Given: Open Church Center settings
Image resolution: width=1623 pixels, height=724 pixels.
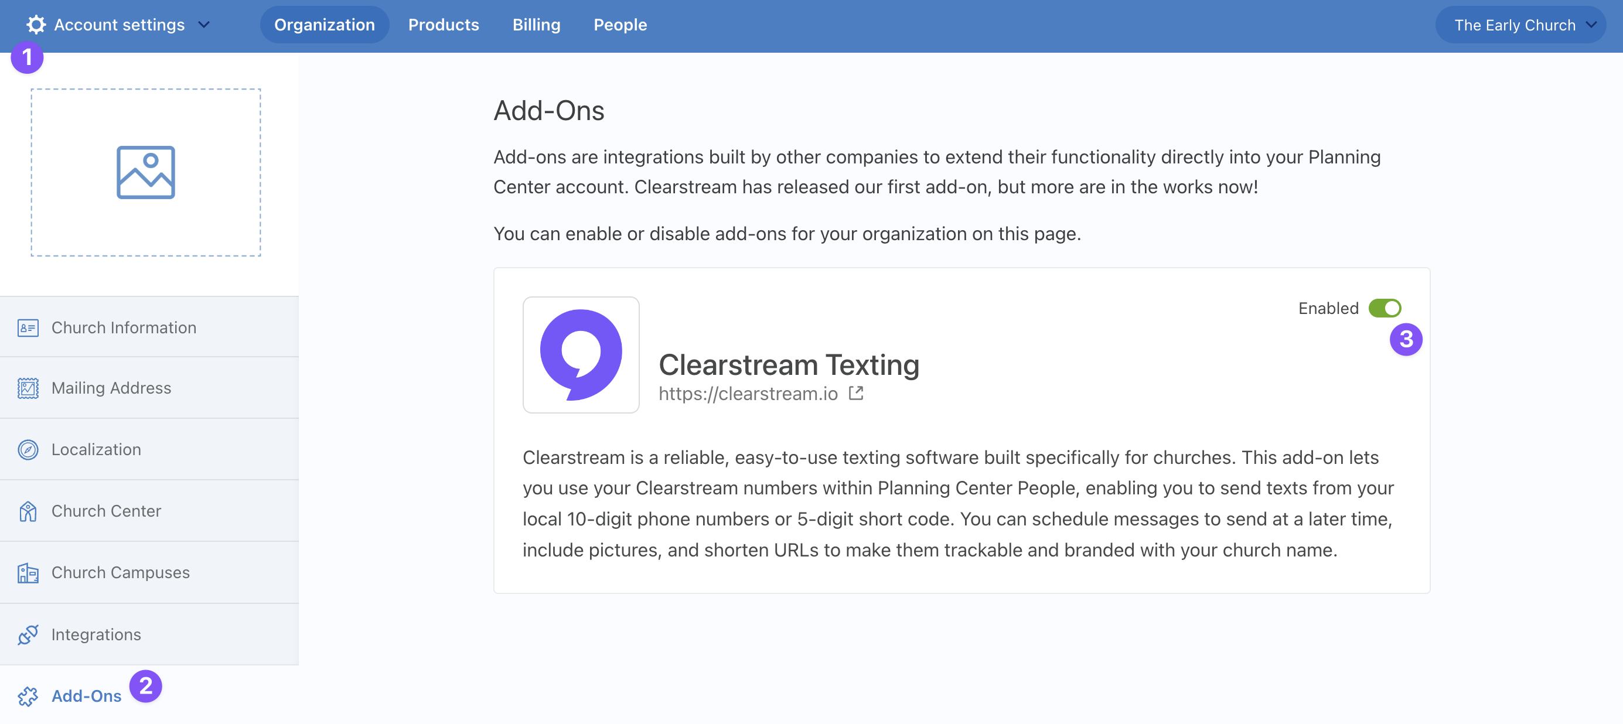Looking at the screenshot, I should click(149, 511).
